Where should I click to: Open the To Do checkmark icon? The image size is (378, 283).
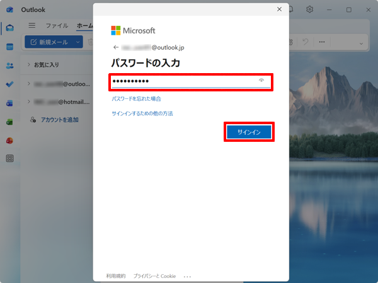[10, 84]
